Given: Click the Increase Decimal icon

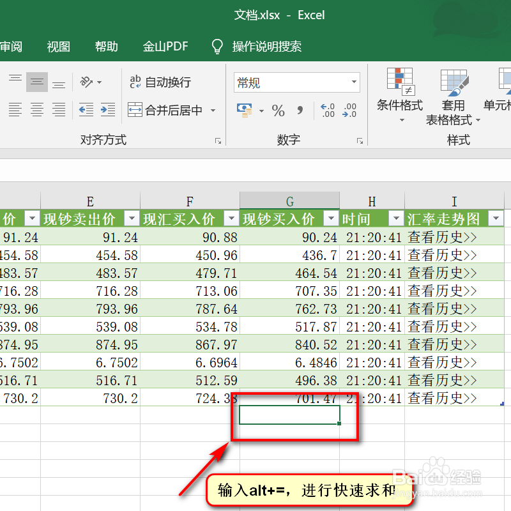Looking at the screenshot, I should click(x=326, y=111).
